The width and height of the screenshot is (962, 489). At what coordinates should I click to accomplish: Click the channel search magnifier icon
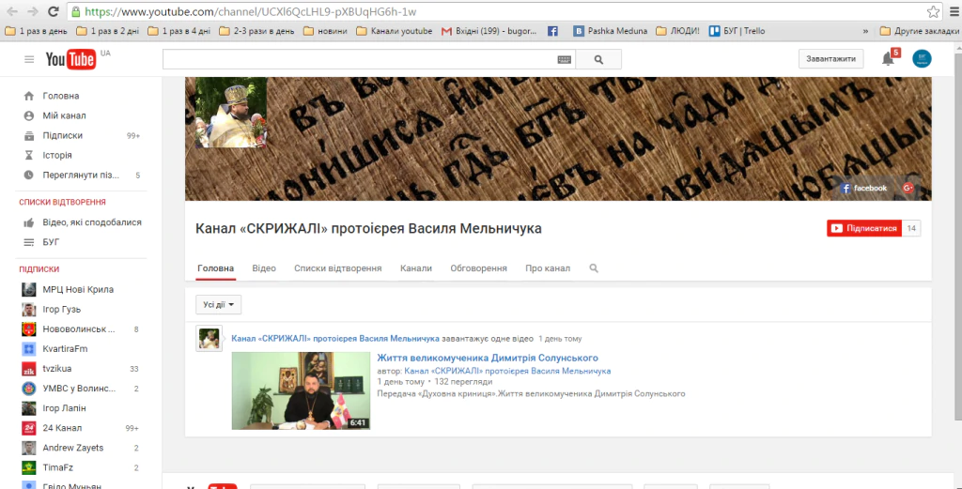594,268
